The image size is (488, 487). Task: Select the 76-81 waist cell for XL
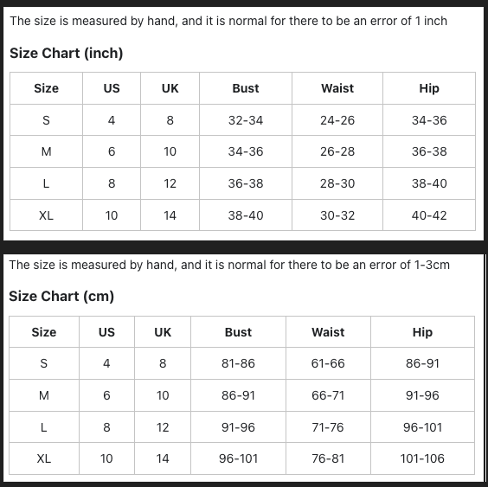tap(328, 458)
